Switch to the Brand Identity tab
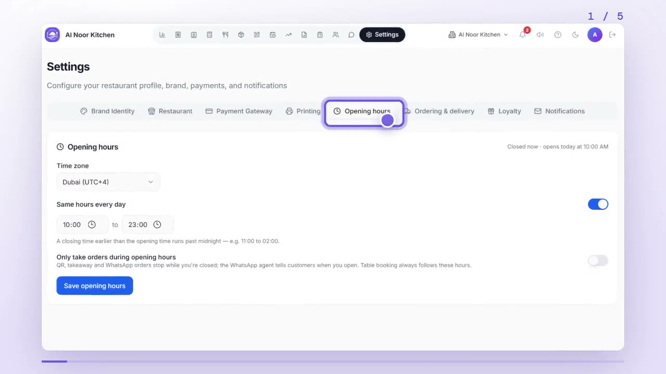The image size is (666, 374). [x=107, y=111]
